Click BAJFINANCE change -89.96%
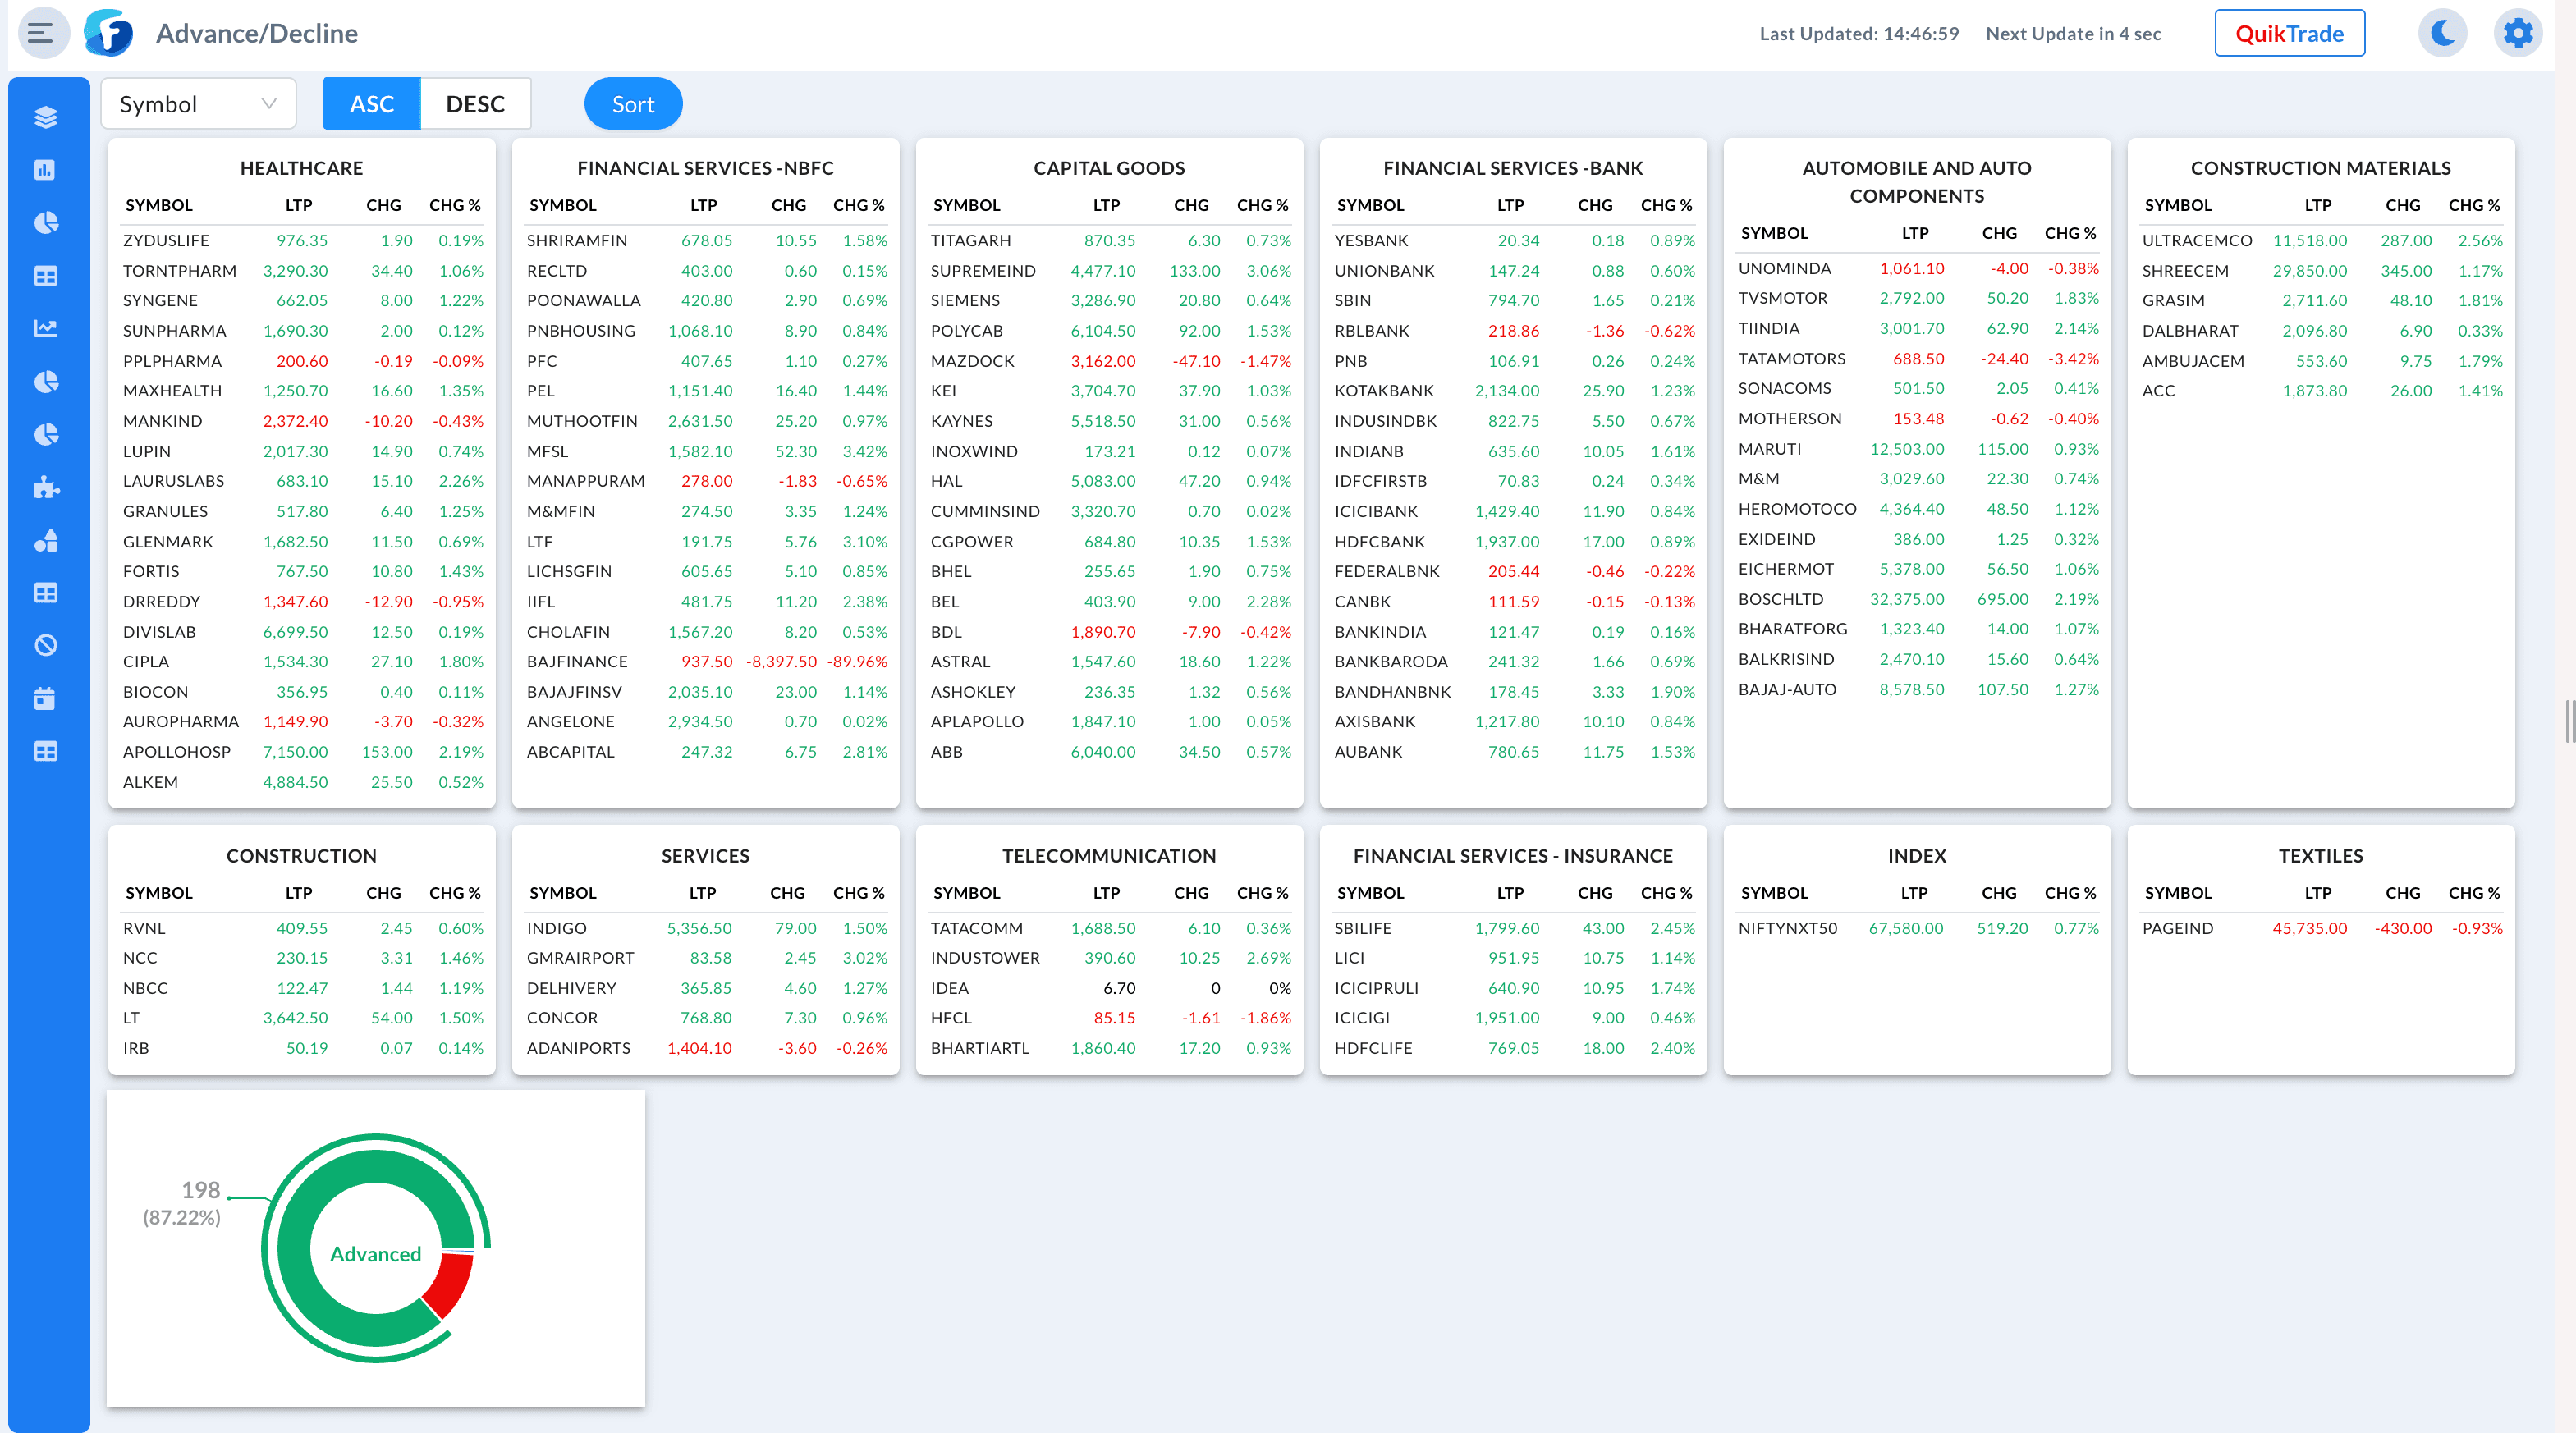Viewport: 2576px width, 1433px height. click(857, 662)
